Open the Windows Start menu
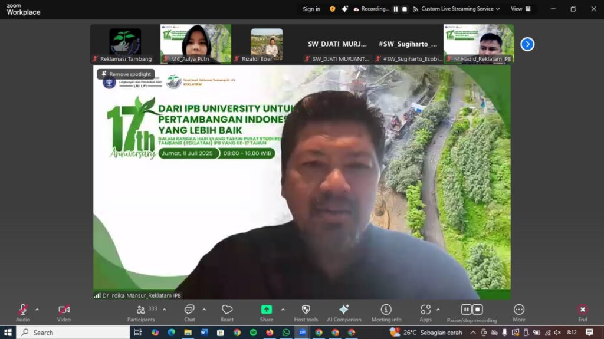This screenshot has height=339, width=604. point(8,332)
